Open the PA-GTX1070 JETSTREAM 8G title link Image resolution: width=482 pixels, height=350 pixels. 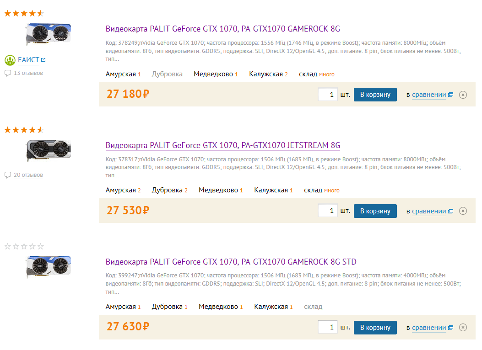click(x=223, y=145)
